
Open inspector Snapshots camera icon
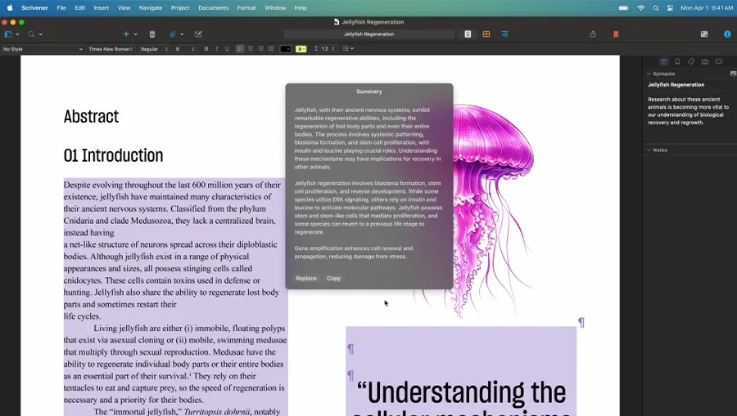[x=705, y=61]
